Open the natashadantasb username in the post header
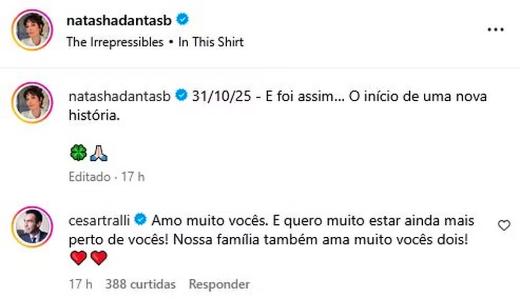 pos(121,20)
